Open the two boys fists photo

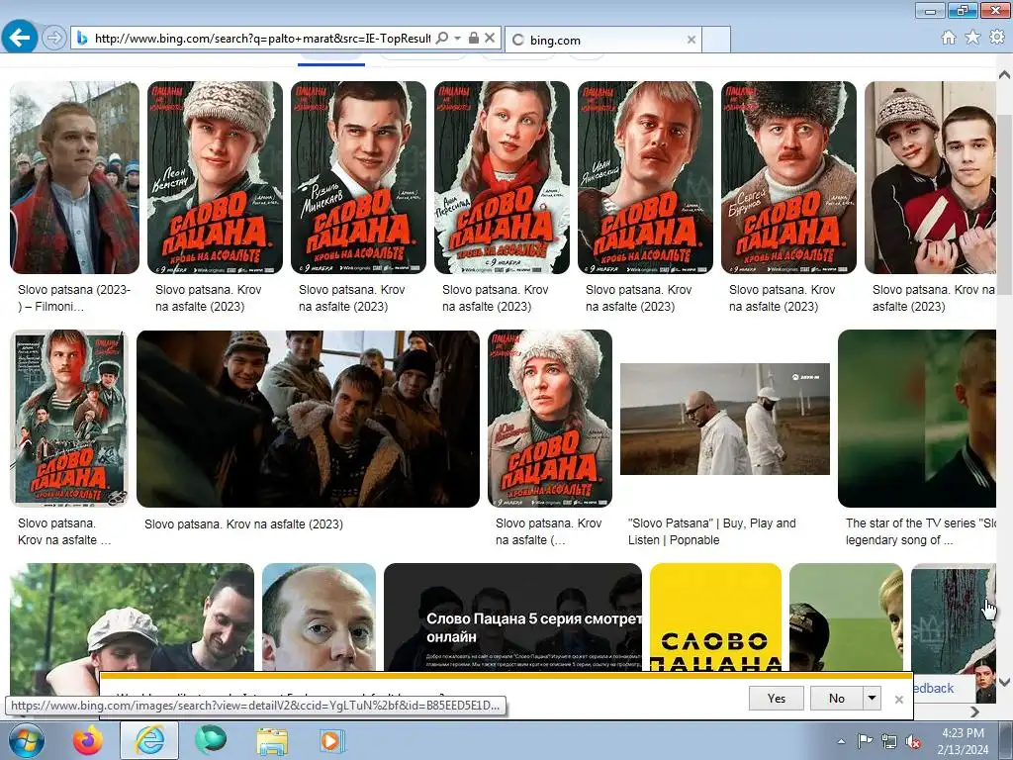[930, 178]
